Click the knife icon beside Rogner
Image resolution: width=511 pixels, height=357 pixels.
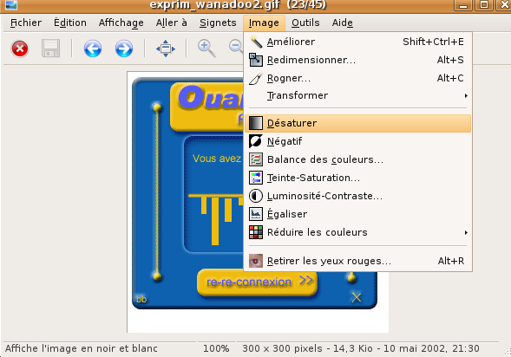point(256,78)
